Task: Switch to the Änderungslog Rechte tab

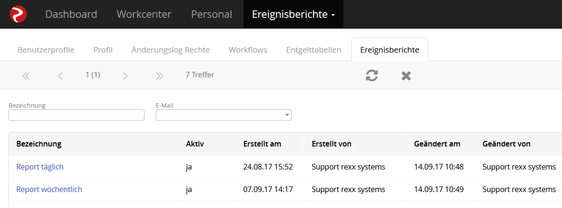Action: [x=171, y=50]
